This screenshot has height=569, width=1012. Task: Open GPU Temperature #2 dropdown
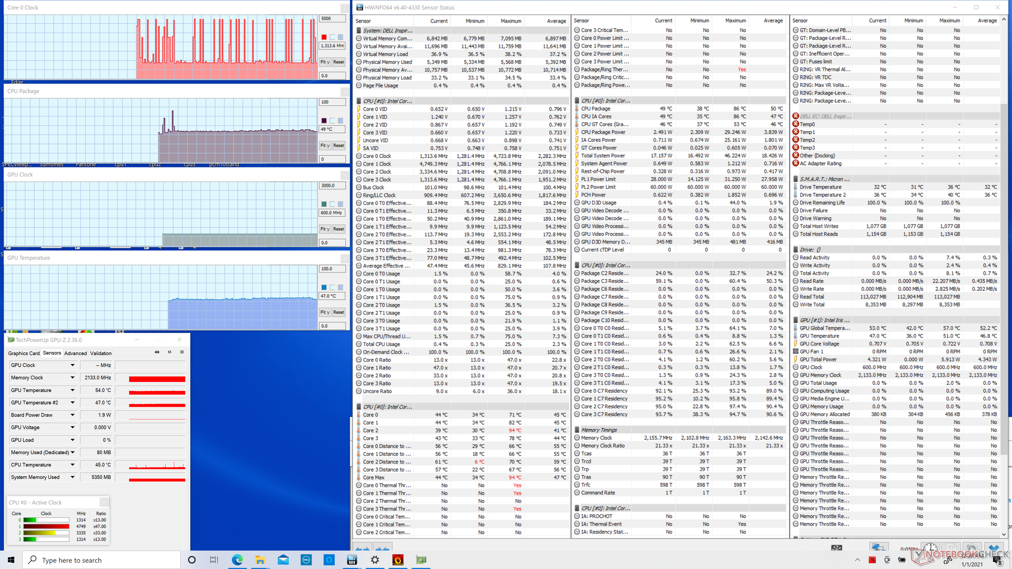tap(73, 403)
